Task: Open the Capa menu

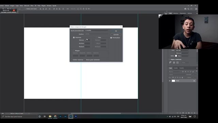Action: [x=17, y=6]
